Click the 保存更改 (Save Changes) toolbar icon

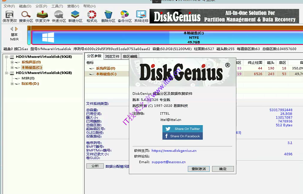pyautogui.click(x=9, y=15)
